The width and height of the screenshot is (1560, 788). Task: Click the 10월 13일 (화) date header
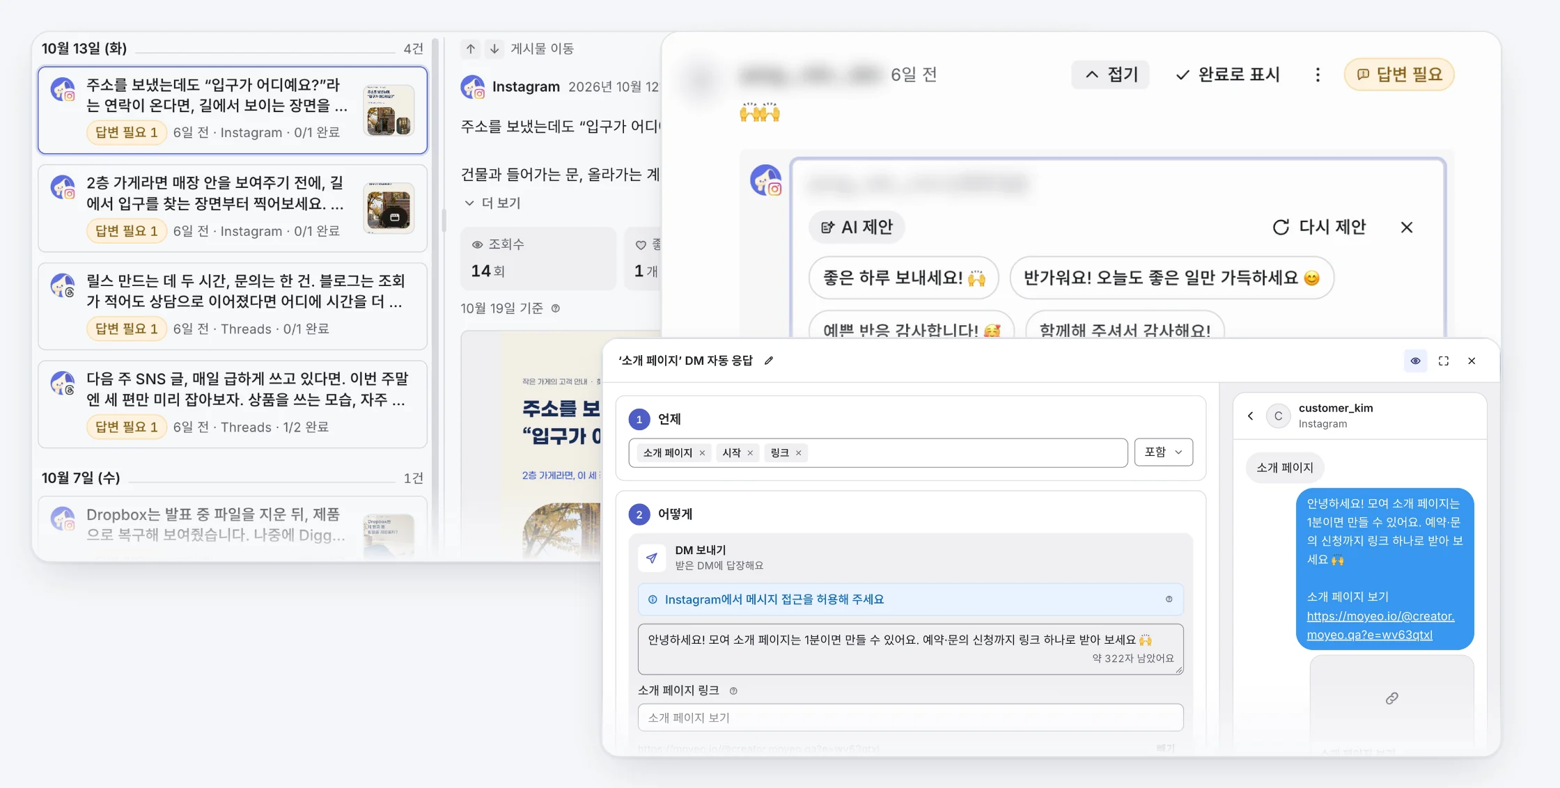[x=84, y=49]
